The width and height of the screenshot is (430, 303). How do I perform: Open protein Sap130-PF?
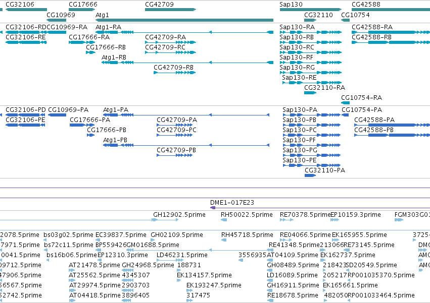[x=299, y=140]
